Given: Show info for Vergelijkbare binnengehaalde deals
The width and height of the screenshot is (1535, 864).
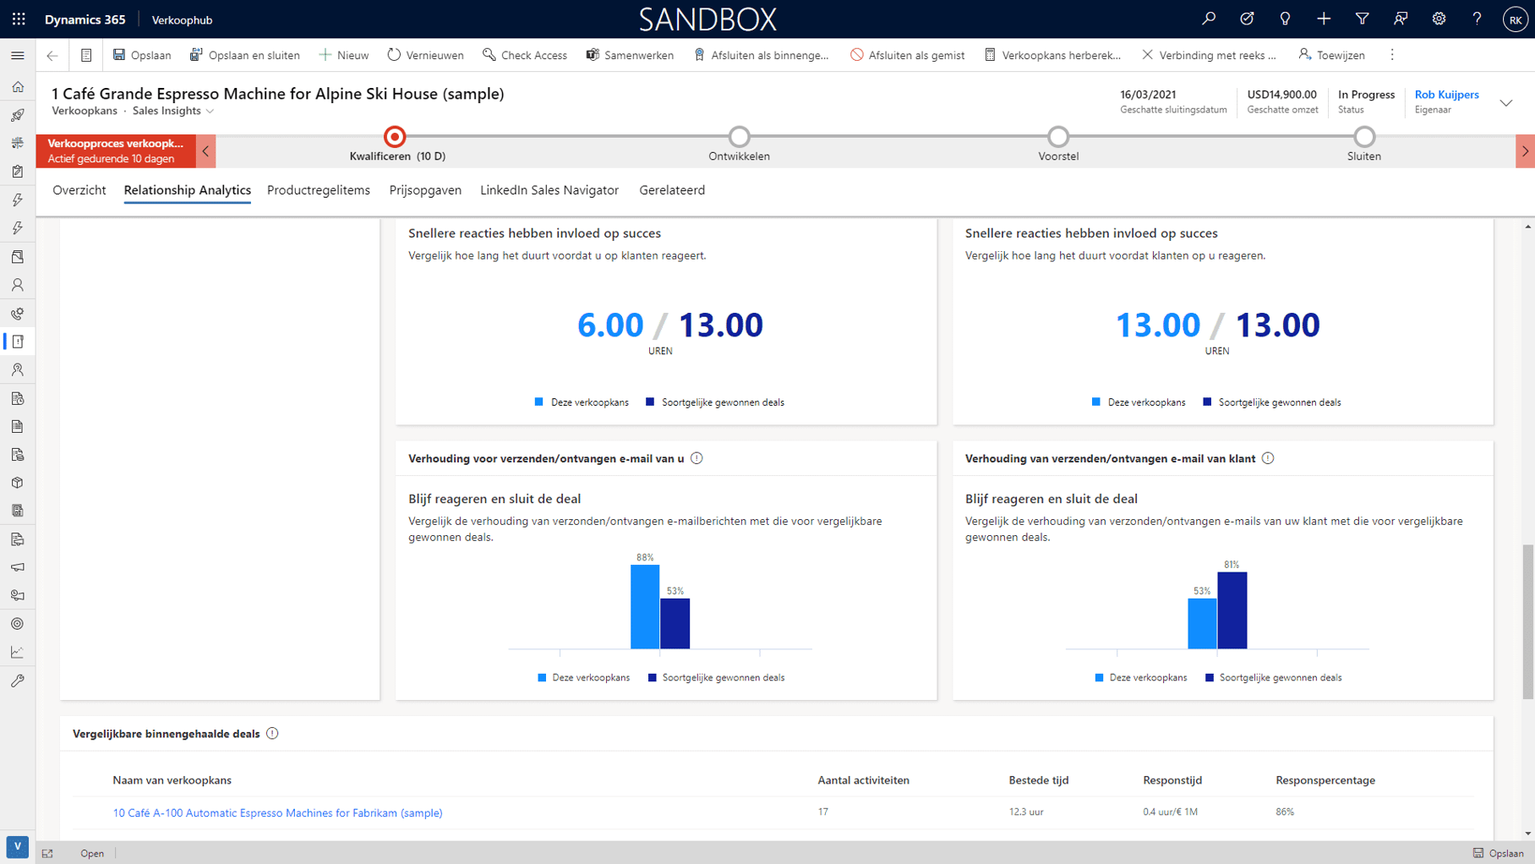Looking at the screenshot, I should point(272,734).
